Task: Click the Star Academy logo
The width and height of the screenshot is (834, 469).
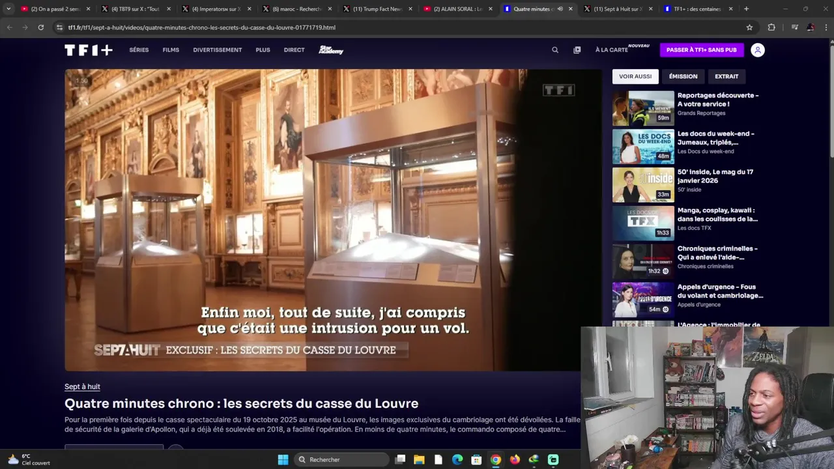Action: pos(331,50)
